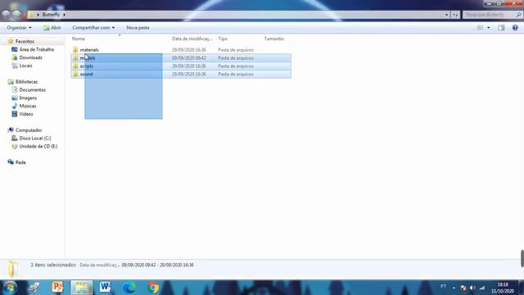Open Disco Local (C:)
Screen dimensions: 524x295
point(35,138)
